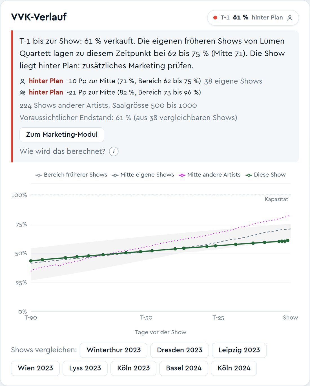This screenshot has height=386, width=310.
Task: Open the Marketing-Modul button
Action: pos(62,135)
